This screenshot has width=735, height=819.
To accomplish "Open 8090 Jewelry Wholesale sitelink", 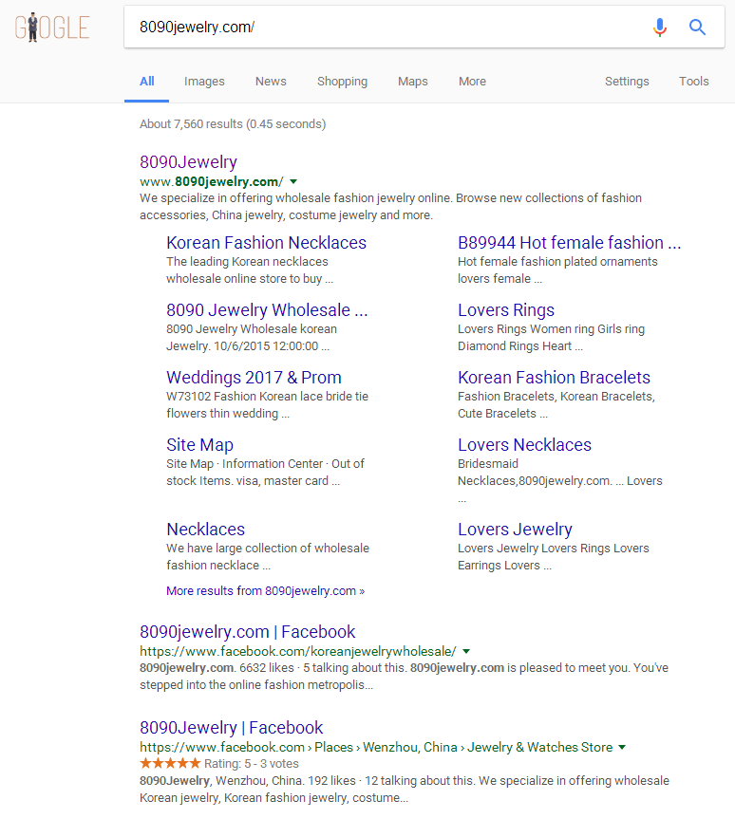I will 267,310.
